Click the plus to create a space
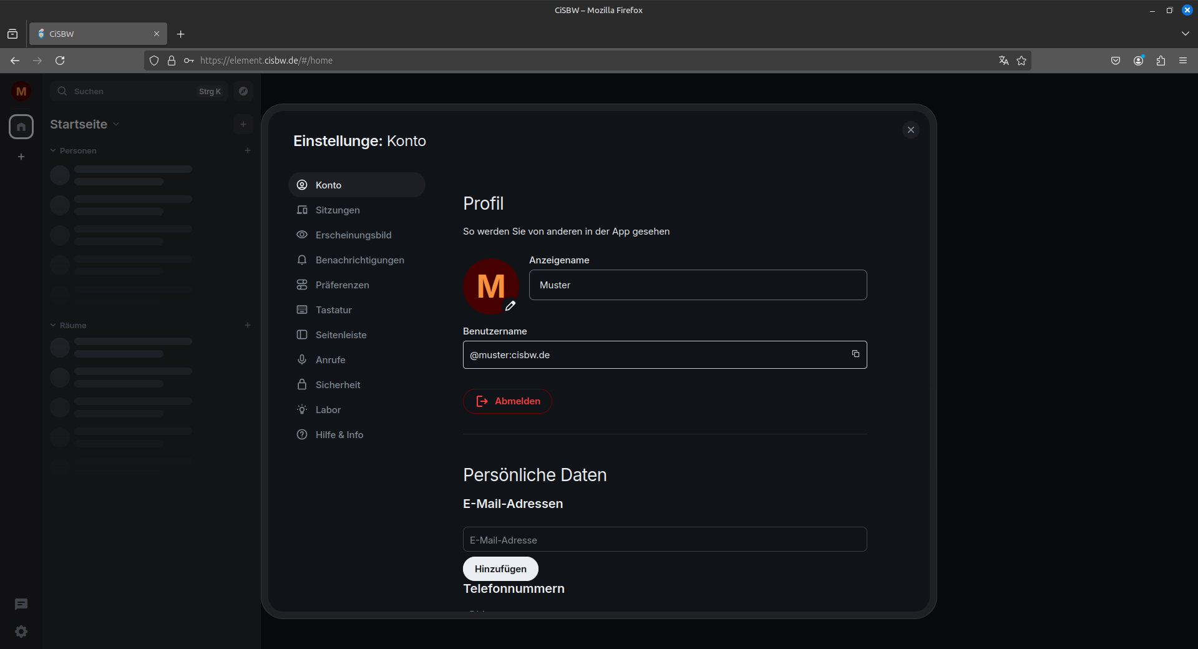 click(21, 157)
